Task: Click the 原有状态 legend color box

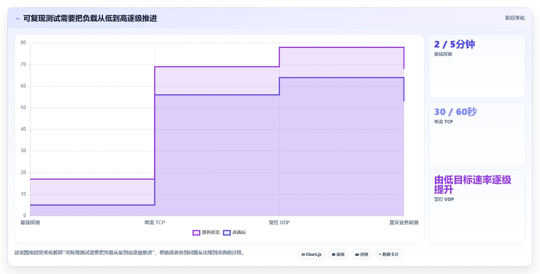Action: [x=196, y=233]
